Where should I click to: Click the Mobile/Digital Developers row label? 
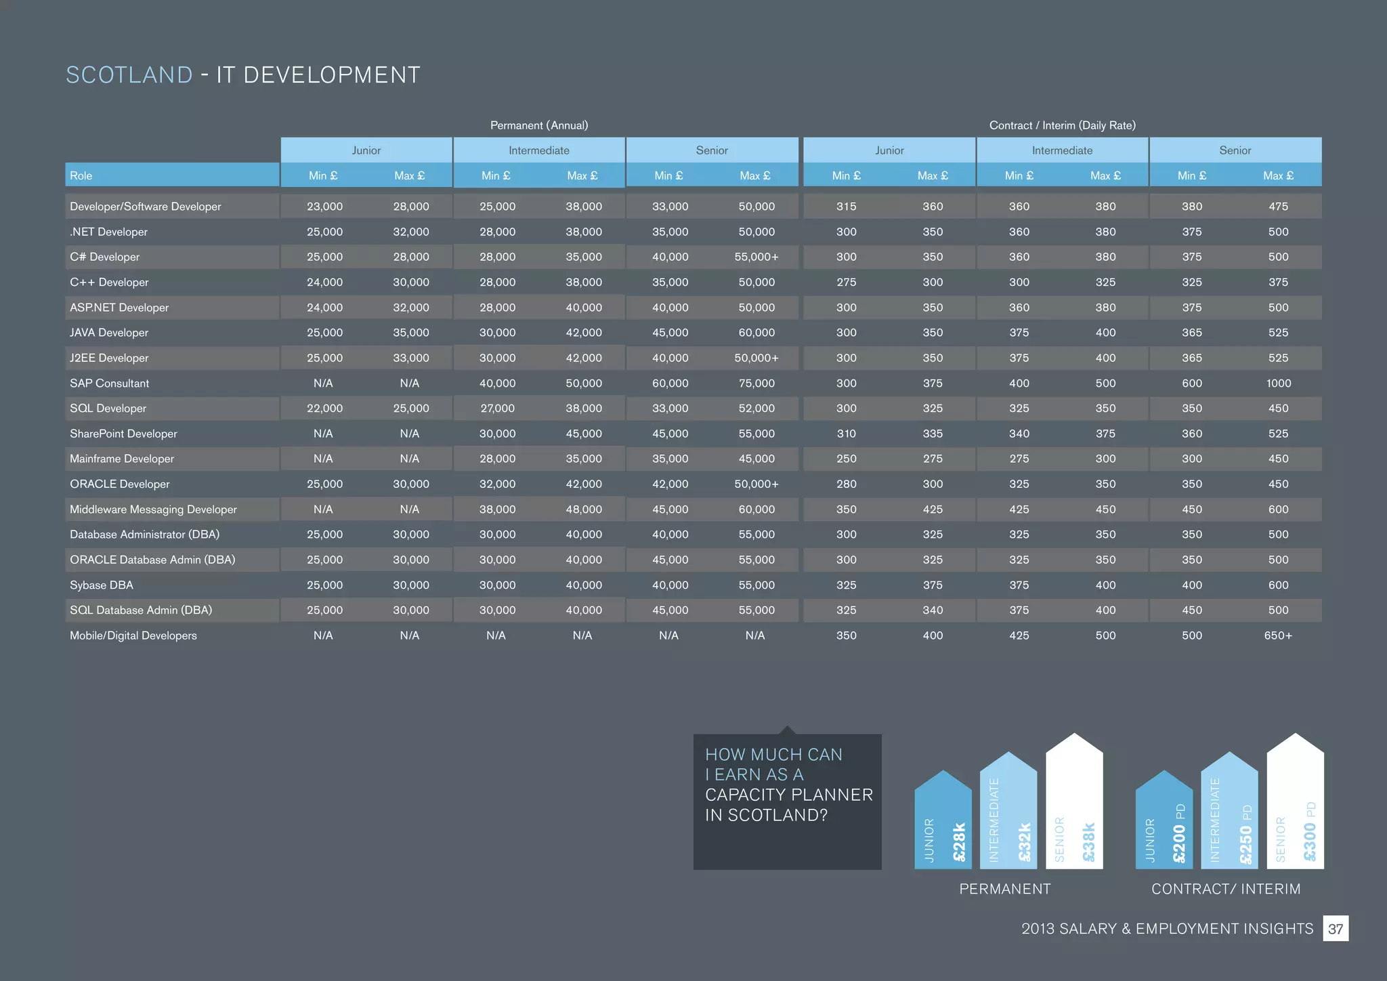133,635
